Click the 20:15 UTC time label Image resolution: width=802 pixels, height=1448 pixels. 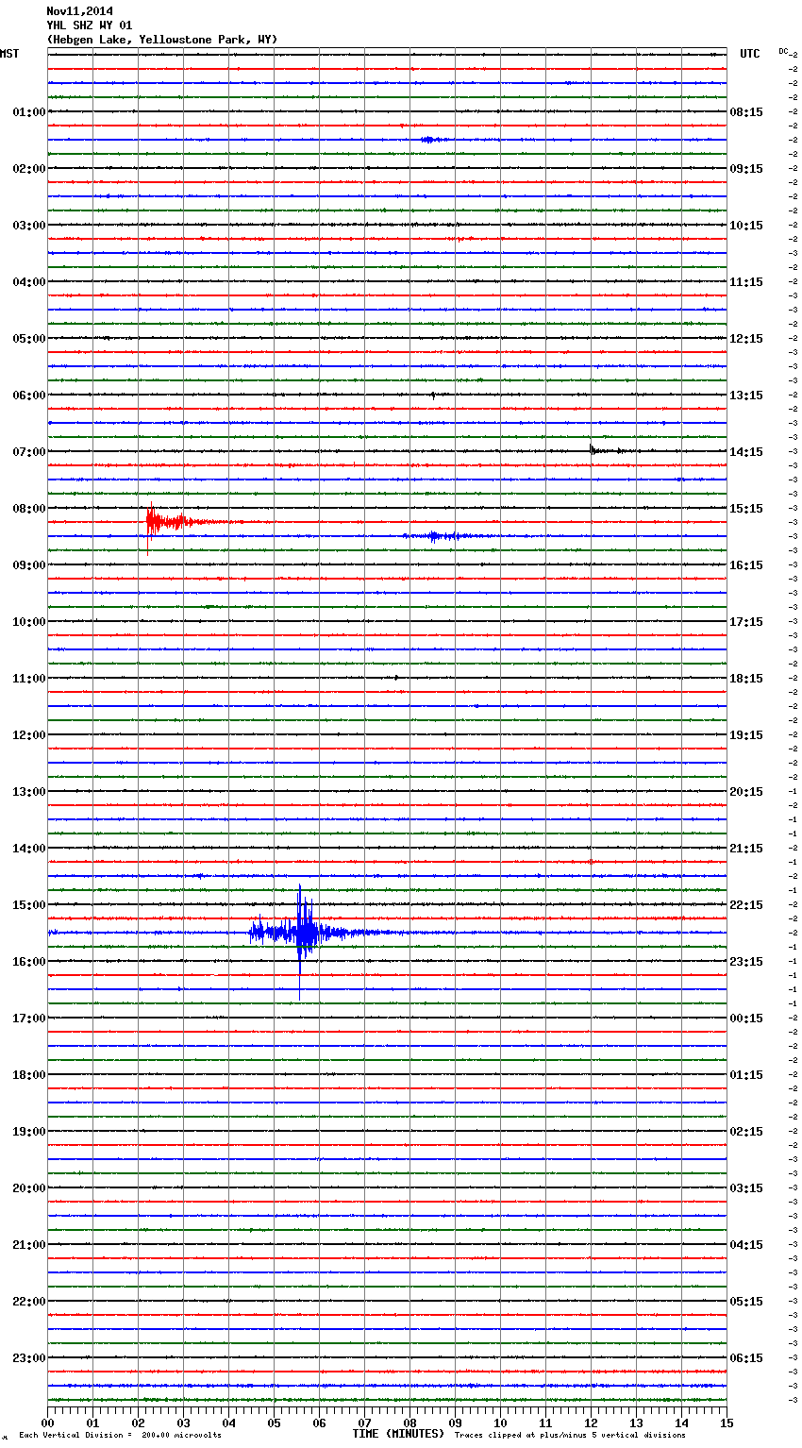point(746,792)
